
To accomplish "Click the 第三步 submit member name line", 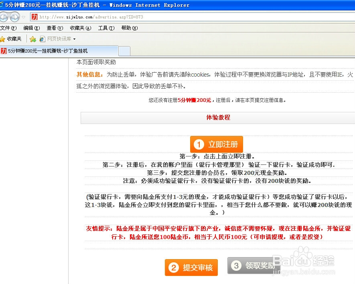I will tap(217, 173).
